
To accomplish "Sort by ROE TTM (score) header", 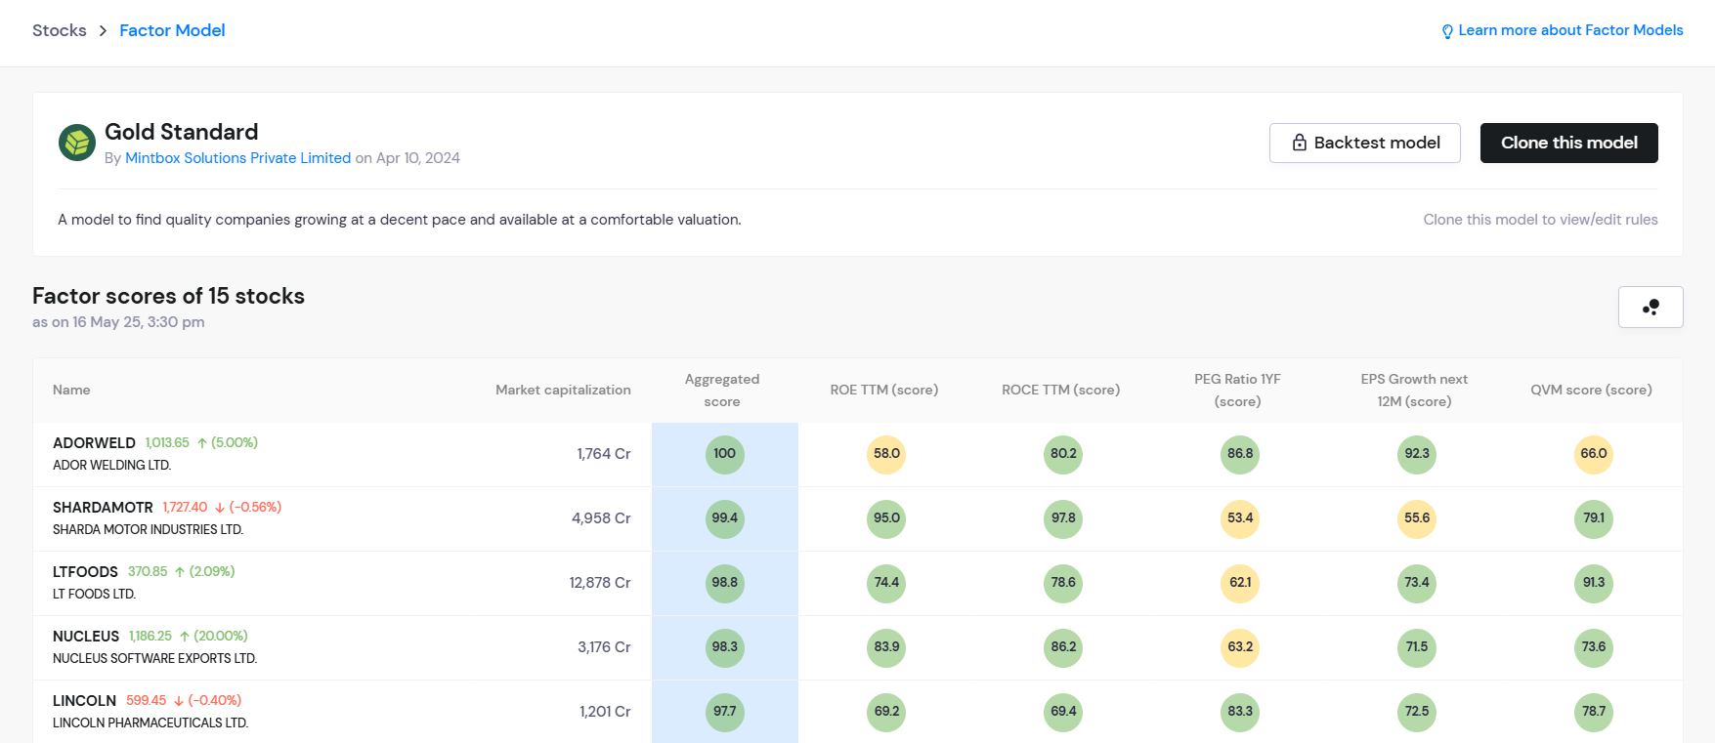I will 884,390.
